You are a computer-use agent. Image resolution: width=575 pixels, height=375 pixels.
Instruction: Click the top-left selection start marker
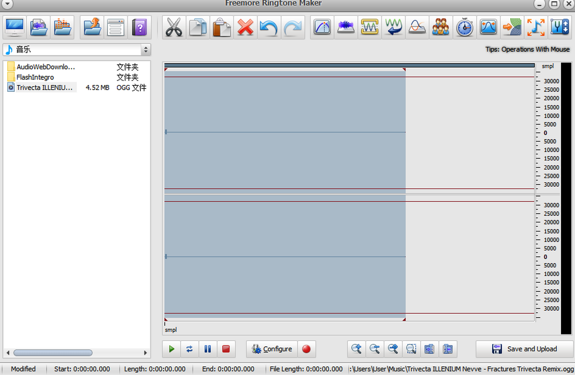coord(166,70)
